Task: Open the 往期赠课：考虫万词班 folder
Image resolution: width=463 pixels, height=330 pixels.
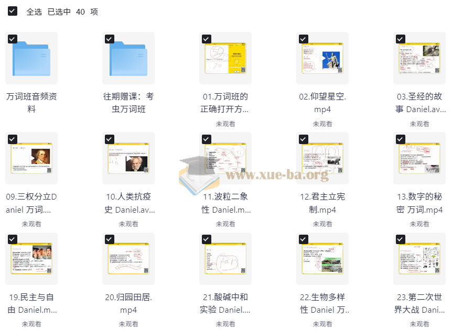Action: click(128, 58)
